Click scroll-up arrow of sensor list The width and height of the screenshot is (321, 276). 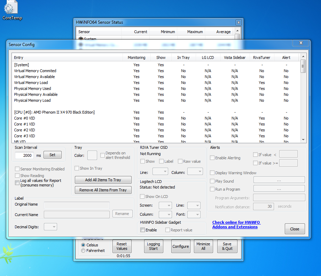[303, 56]
